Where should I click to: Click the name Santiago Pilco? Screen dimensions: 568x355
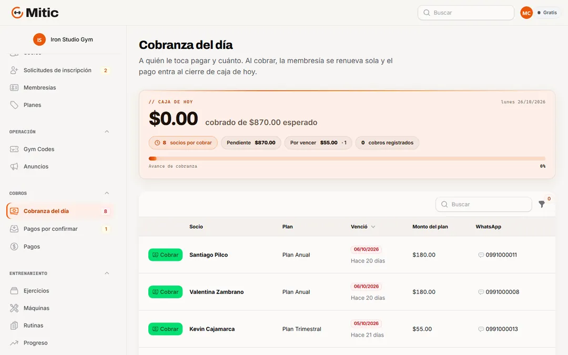(x=209, y=255)
